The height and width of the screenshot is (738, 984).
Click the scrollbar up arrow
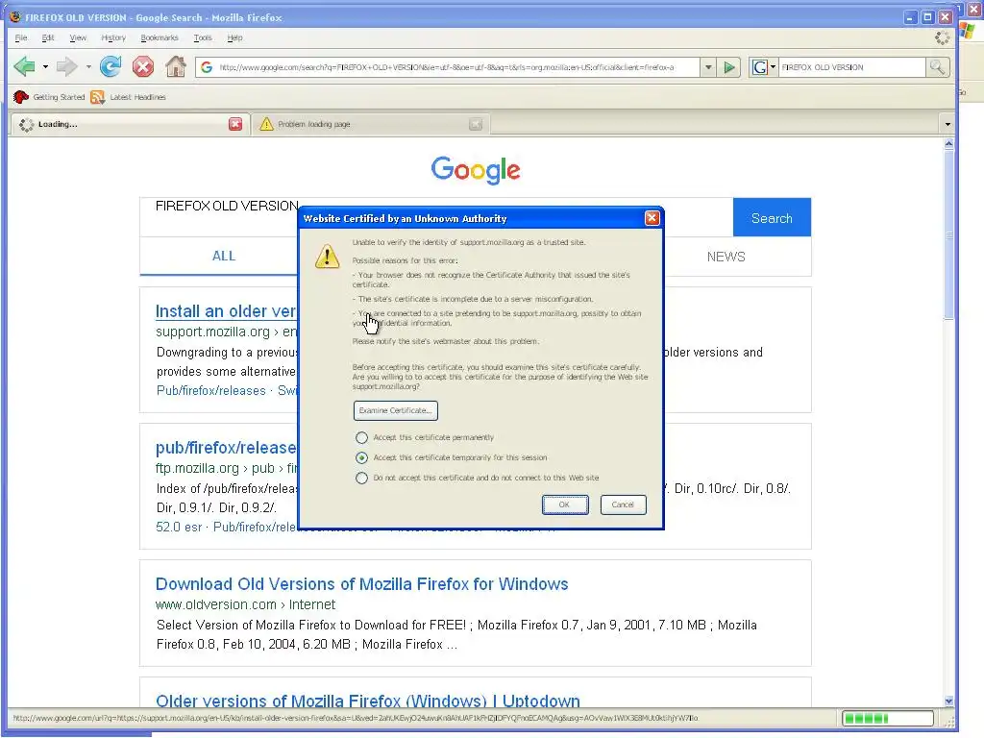(x=948, y=144)
